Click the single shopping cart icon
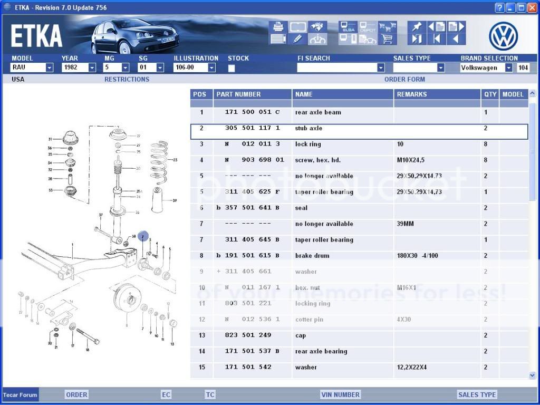The height and width of the screenshot is (405, 540). pyautogui.click(x=387, y=39)
